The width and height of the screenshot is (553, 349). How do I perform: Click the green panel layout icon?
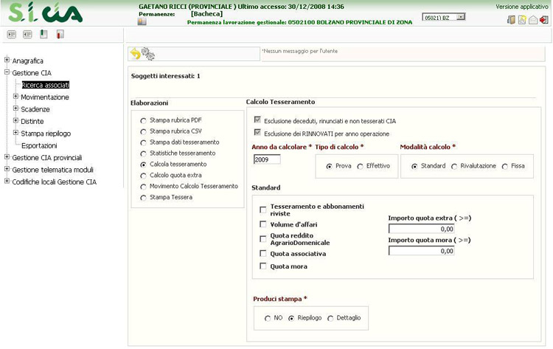coord(44,34)
